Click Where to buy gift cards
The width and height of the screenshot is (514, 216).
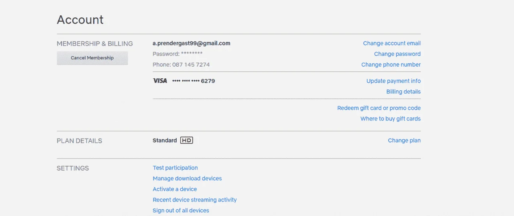pos(390,119)
